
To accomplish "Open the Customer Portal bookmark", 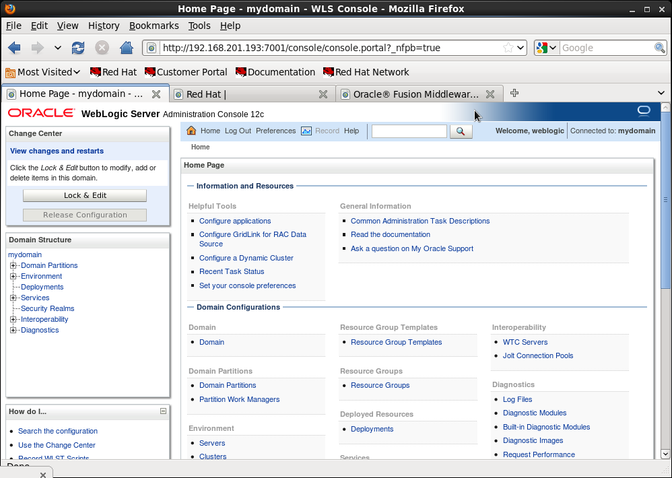I will pos(186,72).
